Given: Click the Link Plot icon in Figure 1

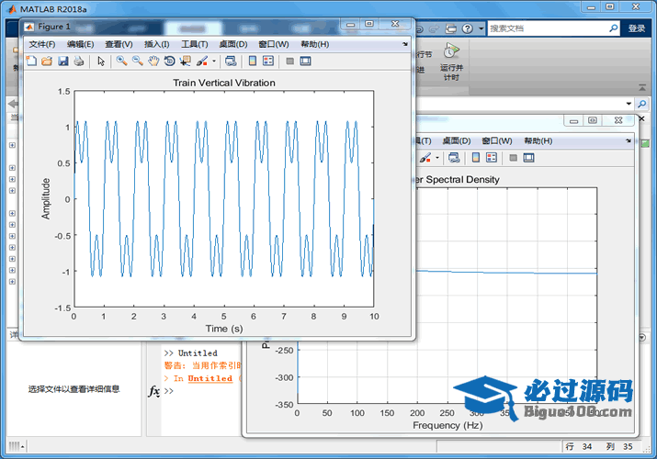Looking at the screenshot, I should click(231, 62).
